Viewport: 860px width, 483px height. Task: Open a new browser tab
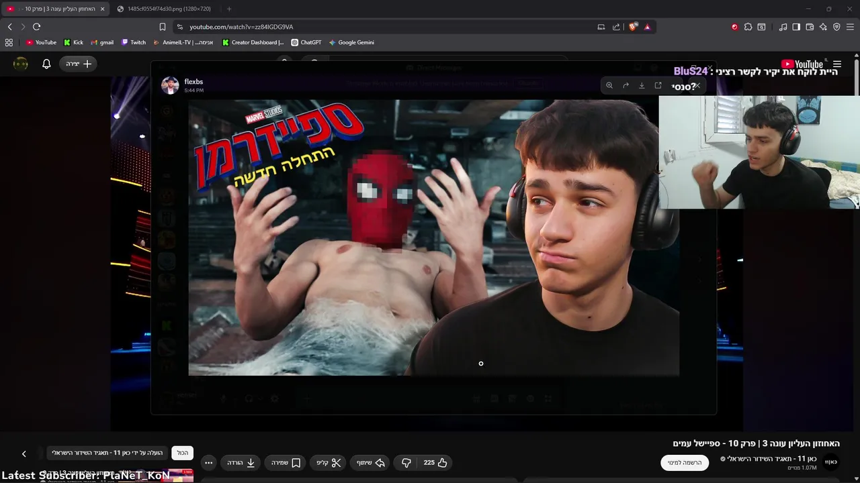[x=229, y=9]
